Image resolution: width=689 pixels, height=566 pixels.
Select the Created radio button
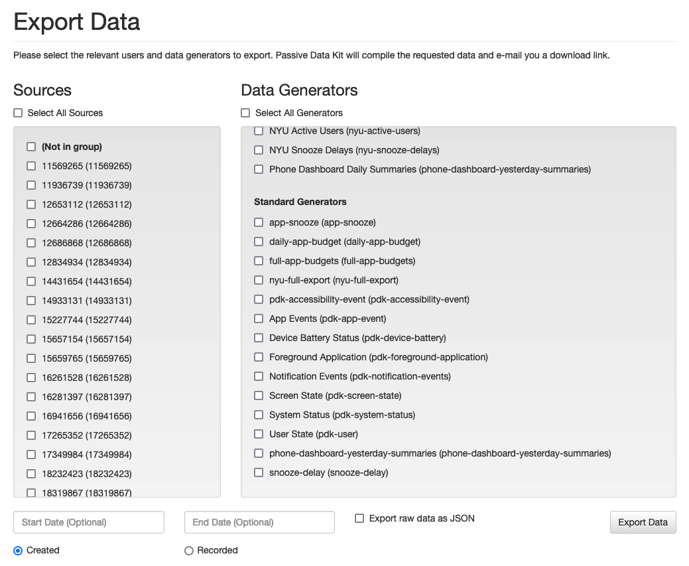(x=18, y=550)
